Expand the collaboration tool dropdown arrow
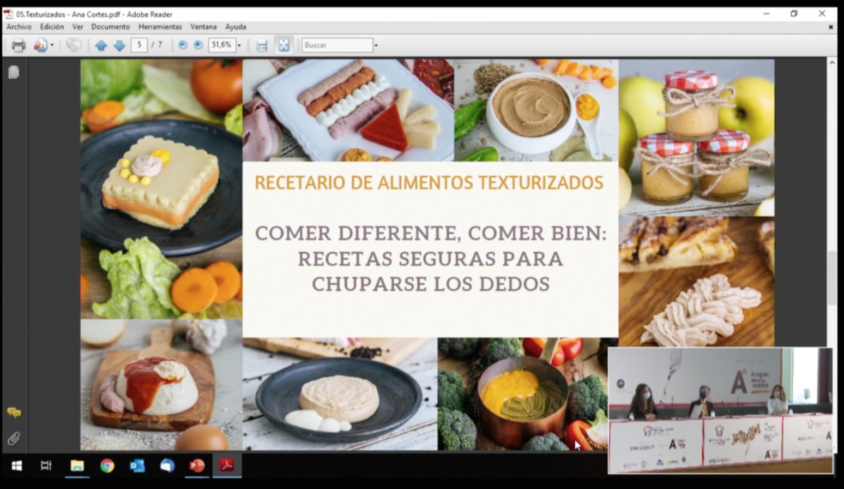 pos(52,45)
